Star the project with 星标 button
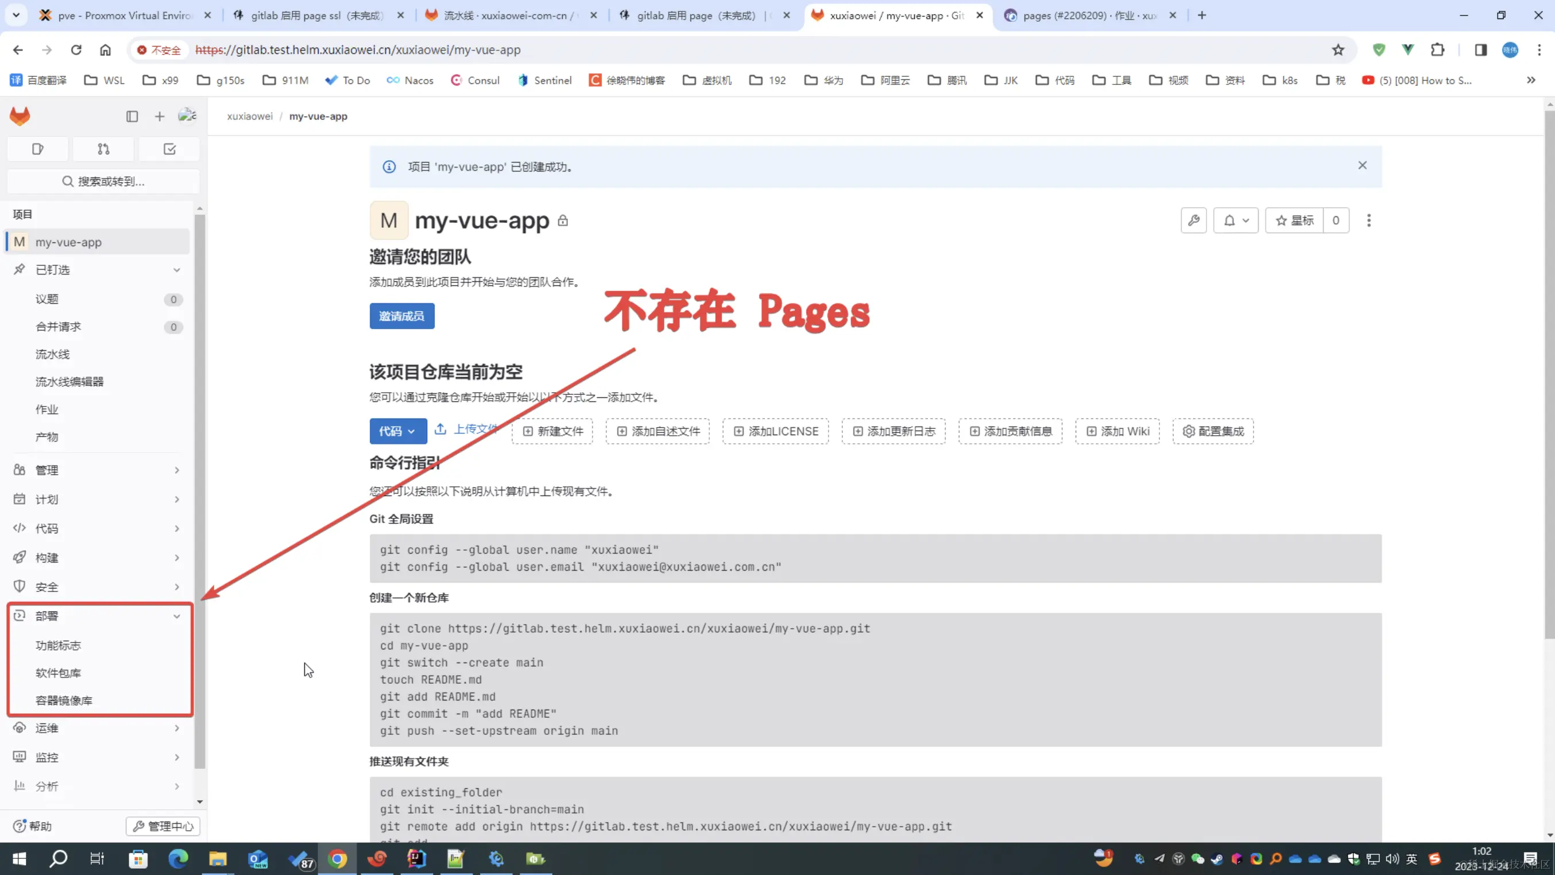 point(1294,220)
